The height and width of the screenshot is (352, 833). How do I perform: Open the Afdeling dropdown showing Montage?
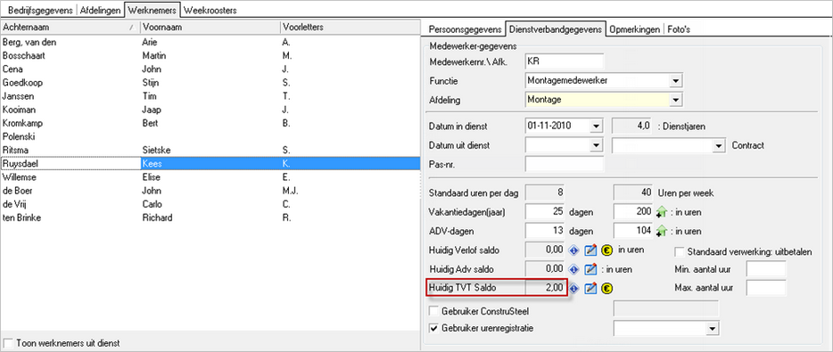tap(675, 99)
